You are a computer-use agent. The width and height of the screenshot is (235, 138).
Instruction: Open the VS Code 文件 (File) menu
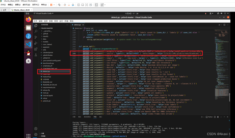click(x=35, y=21)
